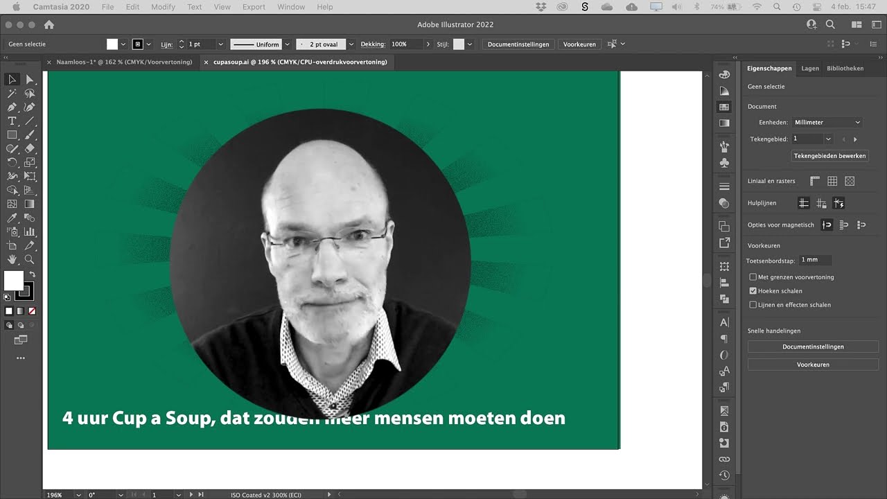The width and height of the screenshot is (887, 499).
Task: Select the Rotate tool
Action: 12,162
